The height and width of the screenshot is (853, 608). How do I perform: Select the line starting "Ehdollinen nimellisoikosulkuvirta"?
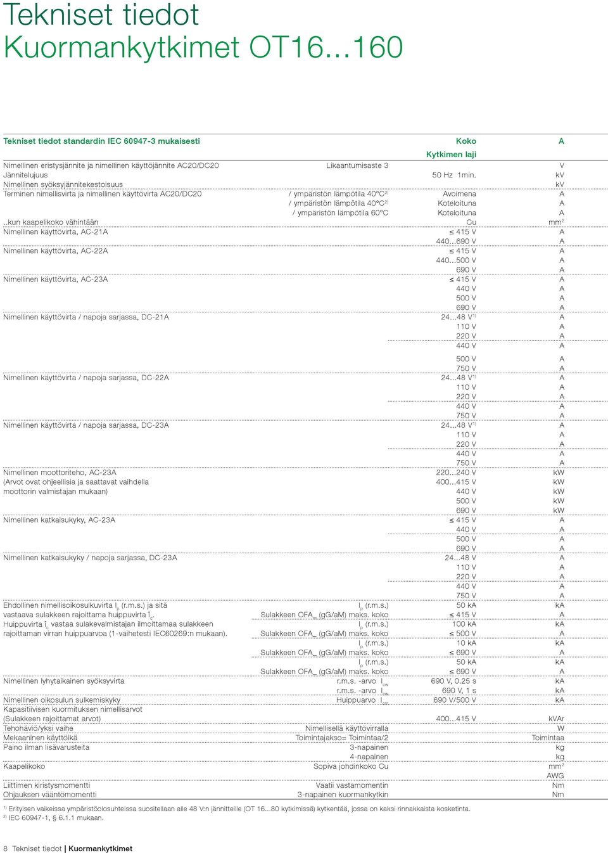85,606
